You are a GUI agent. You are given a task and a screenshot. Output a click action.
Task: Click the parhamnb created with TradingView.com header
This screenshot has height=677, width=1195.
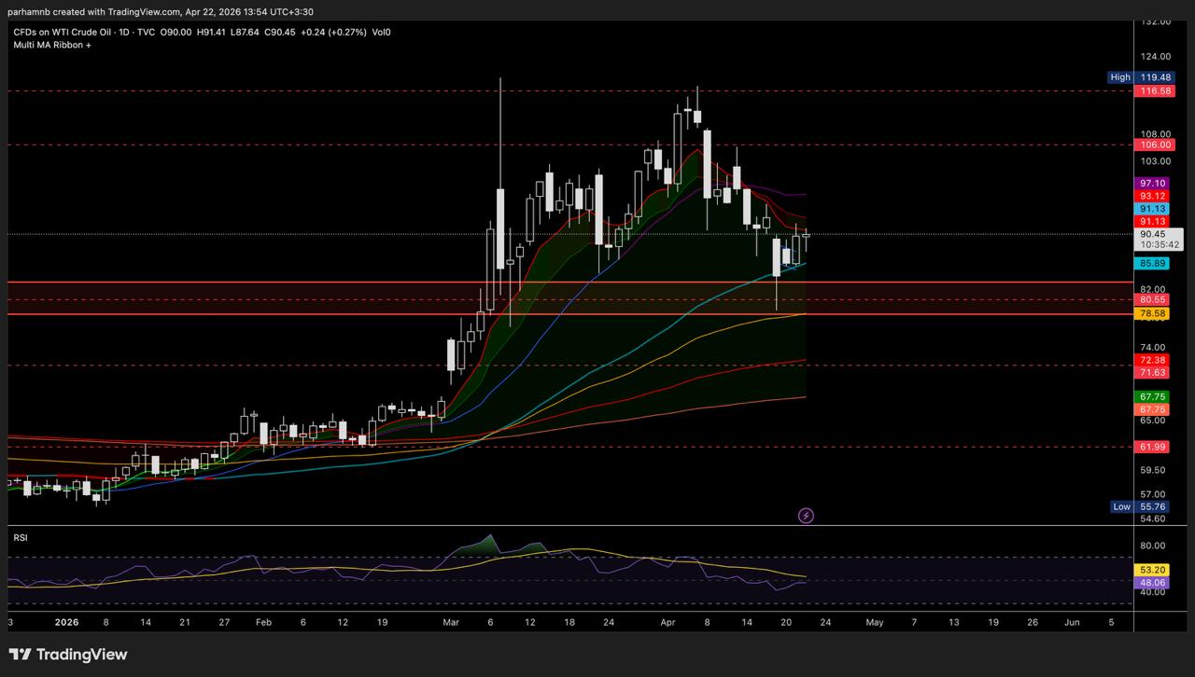tap(160, 11)
